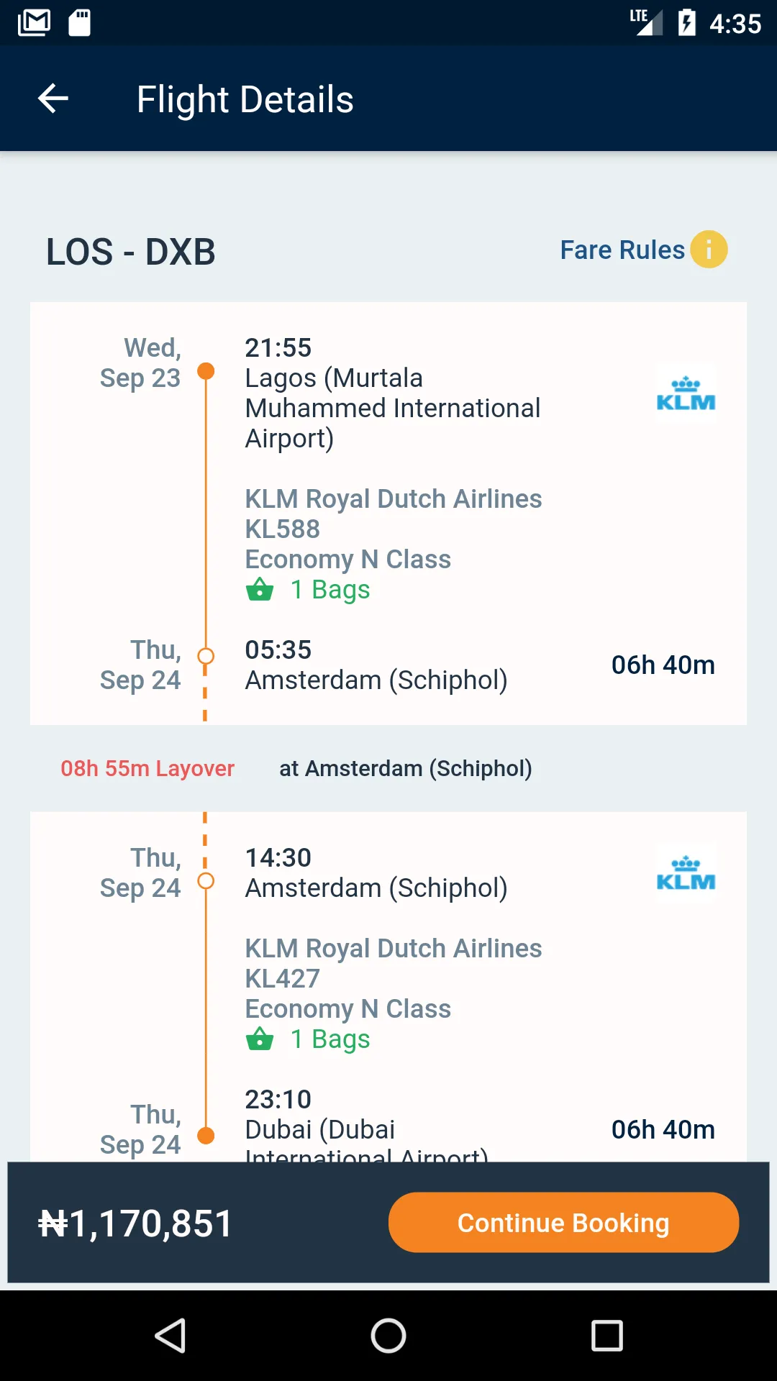Tap the green bag icon under KL588
This screenshot has width=777, height=1381.
pos(260,589)
